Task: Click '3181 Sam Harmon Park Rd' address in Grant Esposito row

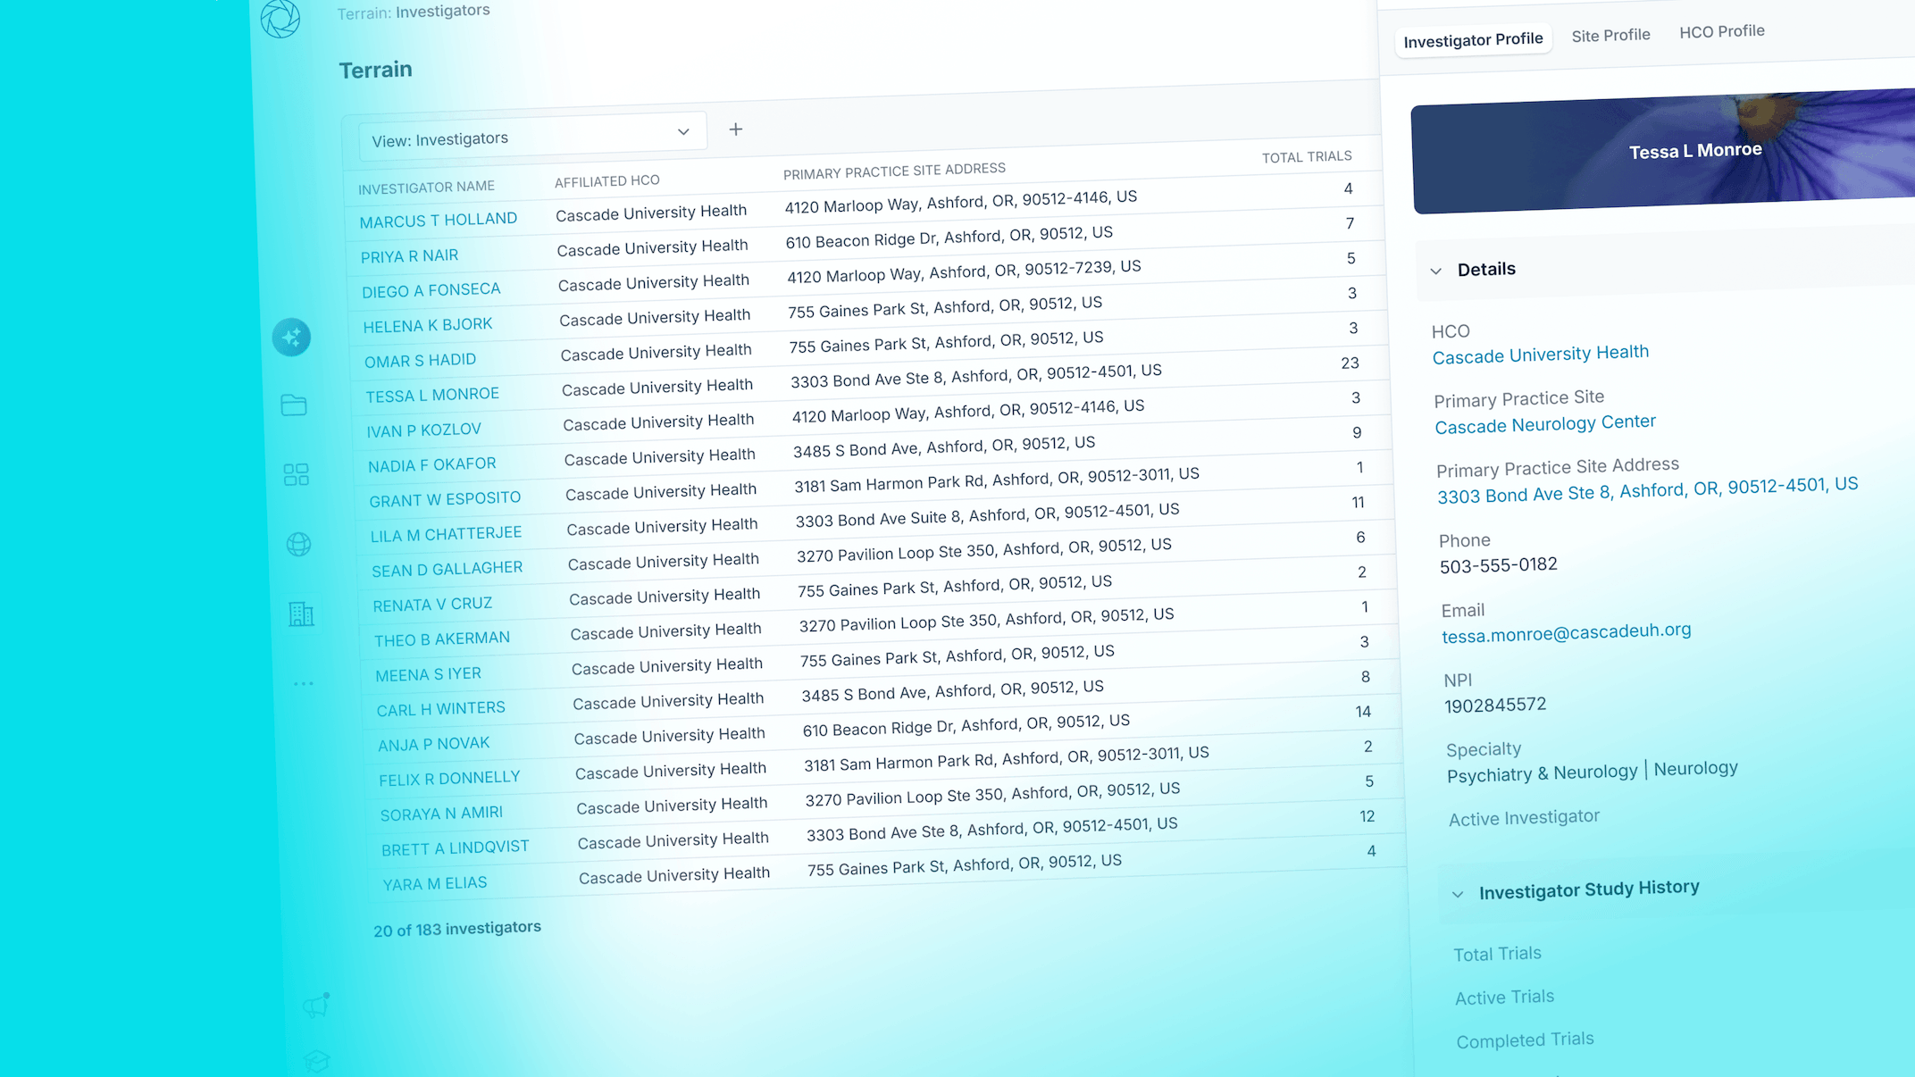Action: [x=997, y=480]
